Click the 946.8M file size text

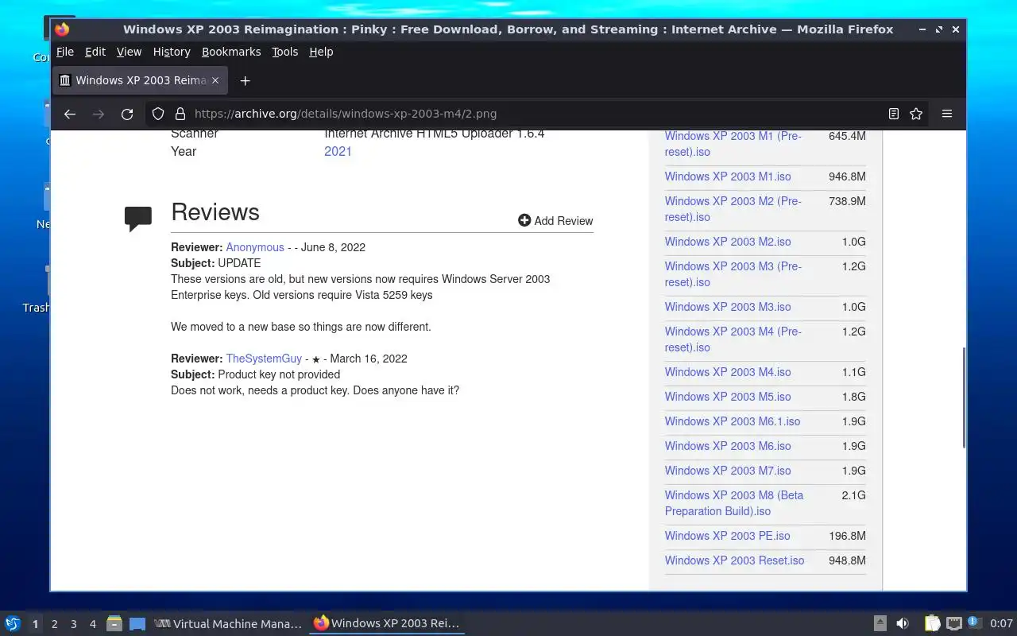click(x=847, y=176)
